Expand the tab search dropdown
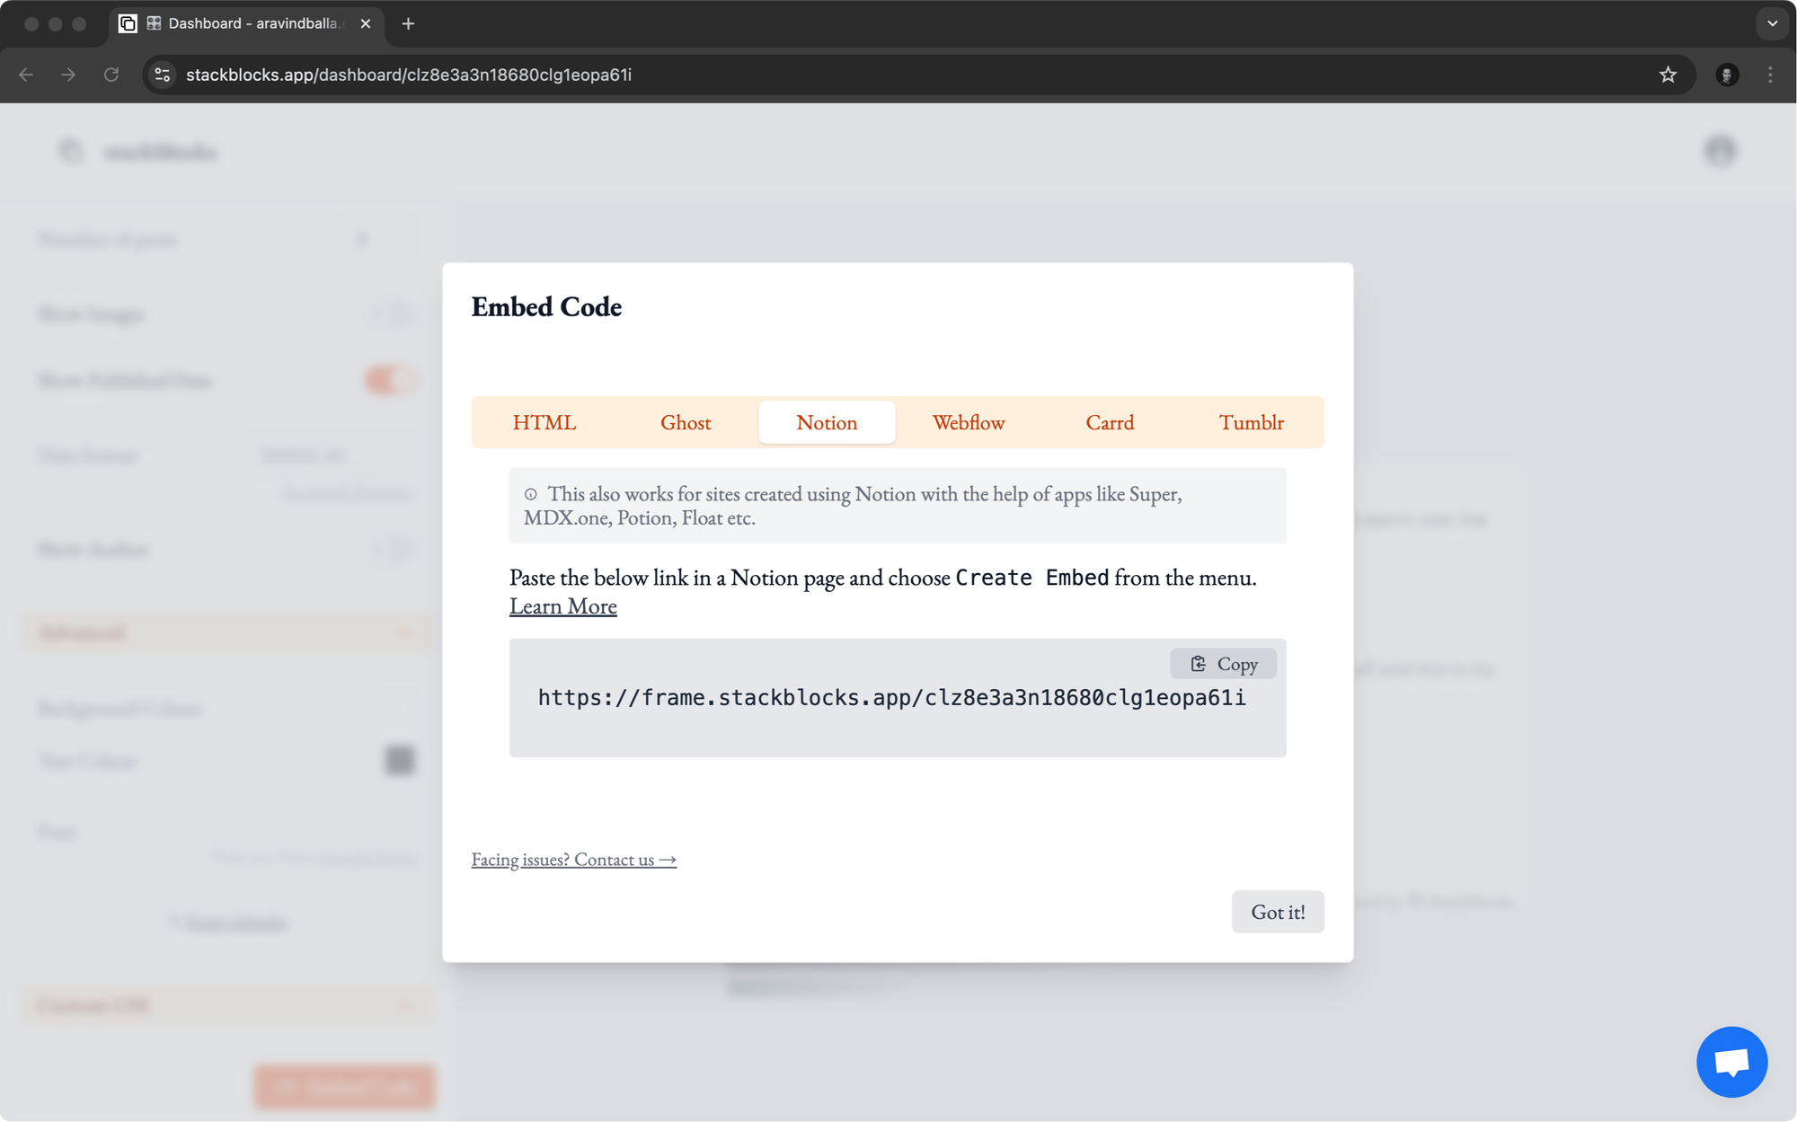1797x1122 pixels. pyautogui.click(x=1772, y=23)
